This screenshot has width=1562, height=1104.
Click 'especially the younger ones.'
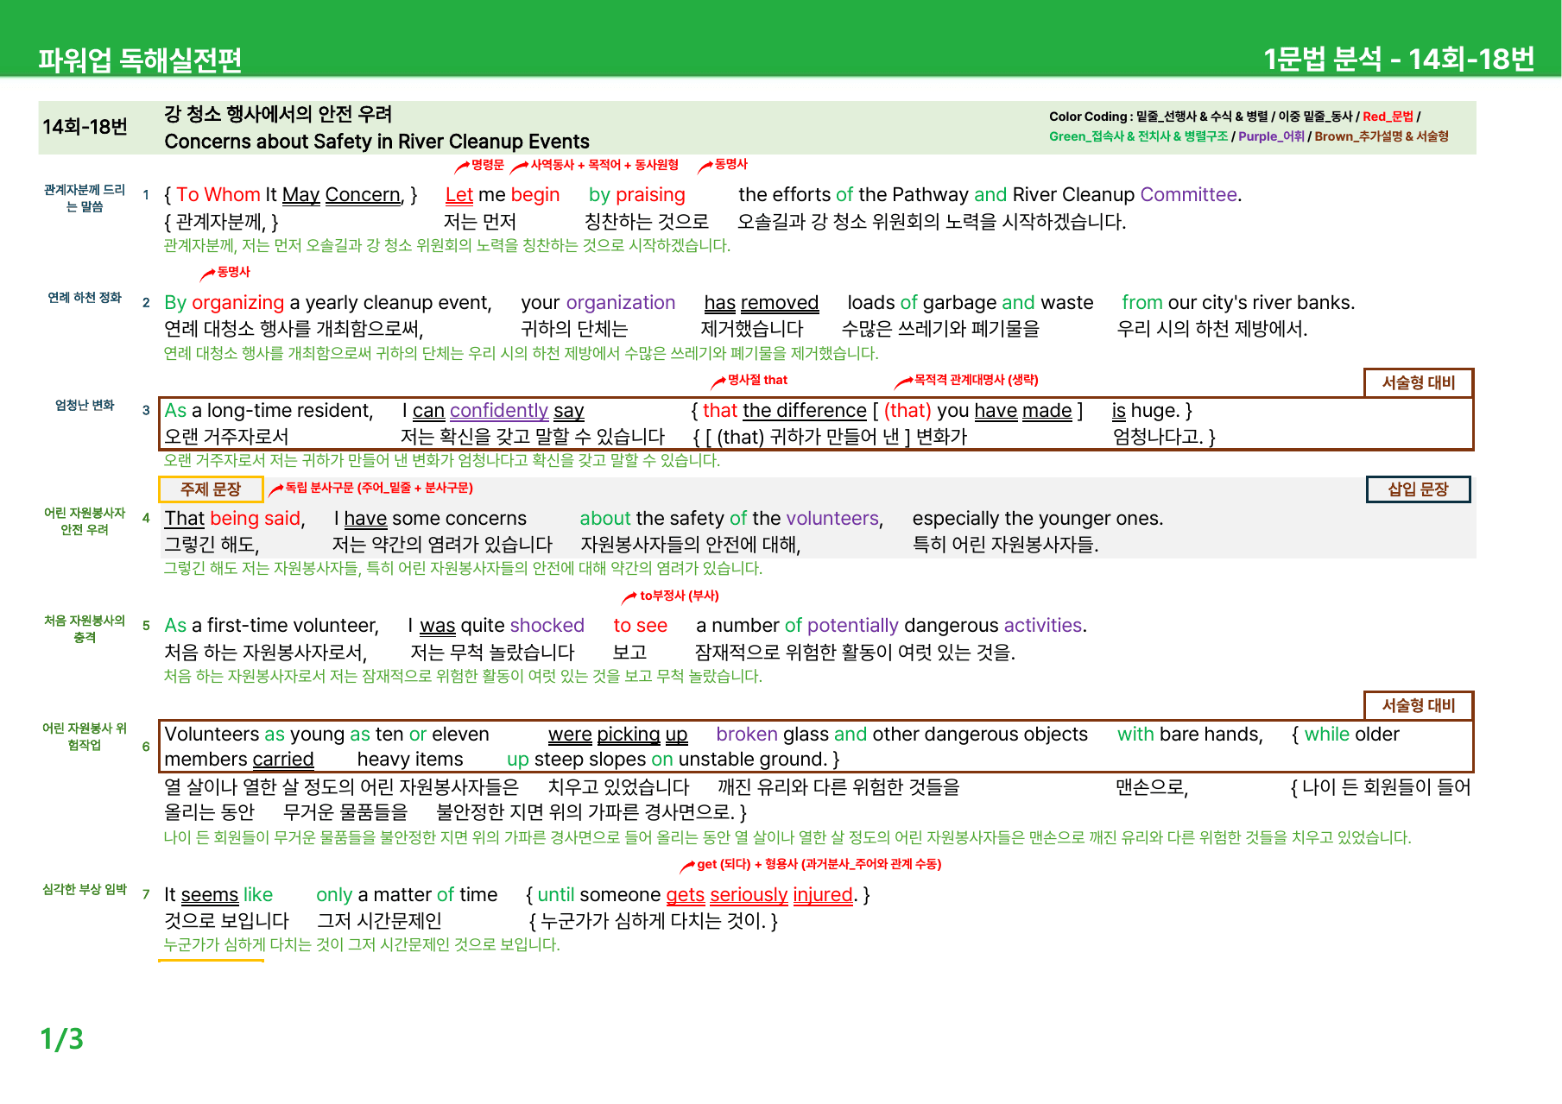(1038, 519)
